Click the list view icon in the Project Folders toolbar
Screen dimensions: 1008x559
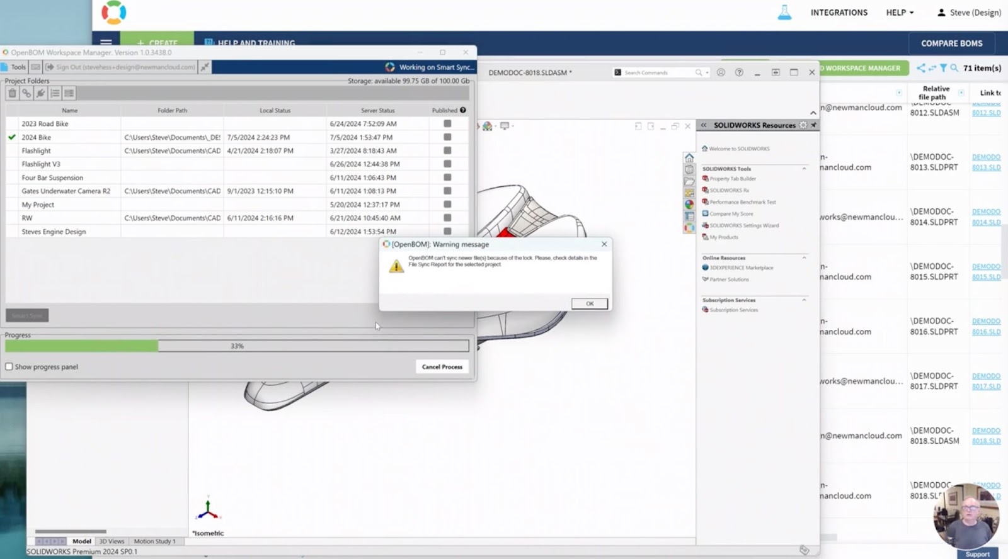55,93
